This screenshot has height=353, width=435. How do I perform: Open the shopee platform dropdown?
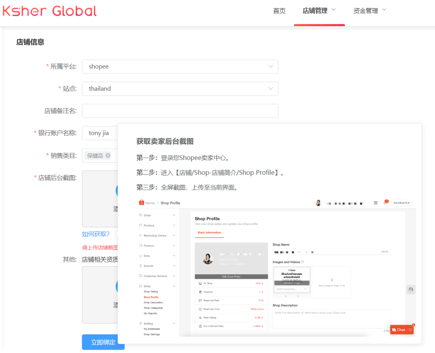180,66
